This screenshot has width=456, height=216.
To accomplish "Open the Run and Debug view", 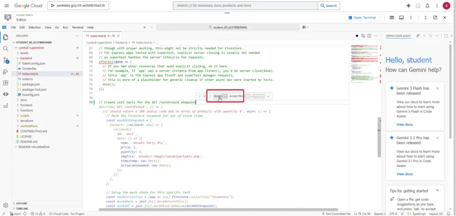I will tap(6, 71).
